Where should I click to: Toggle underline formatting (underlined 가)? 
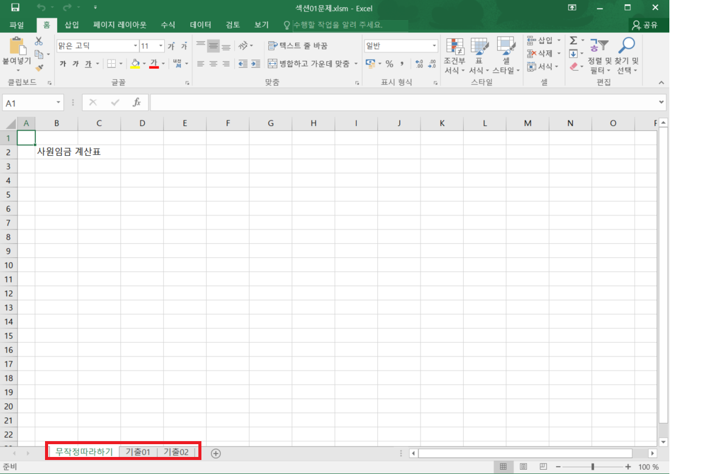click(88, 63)
